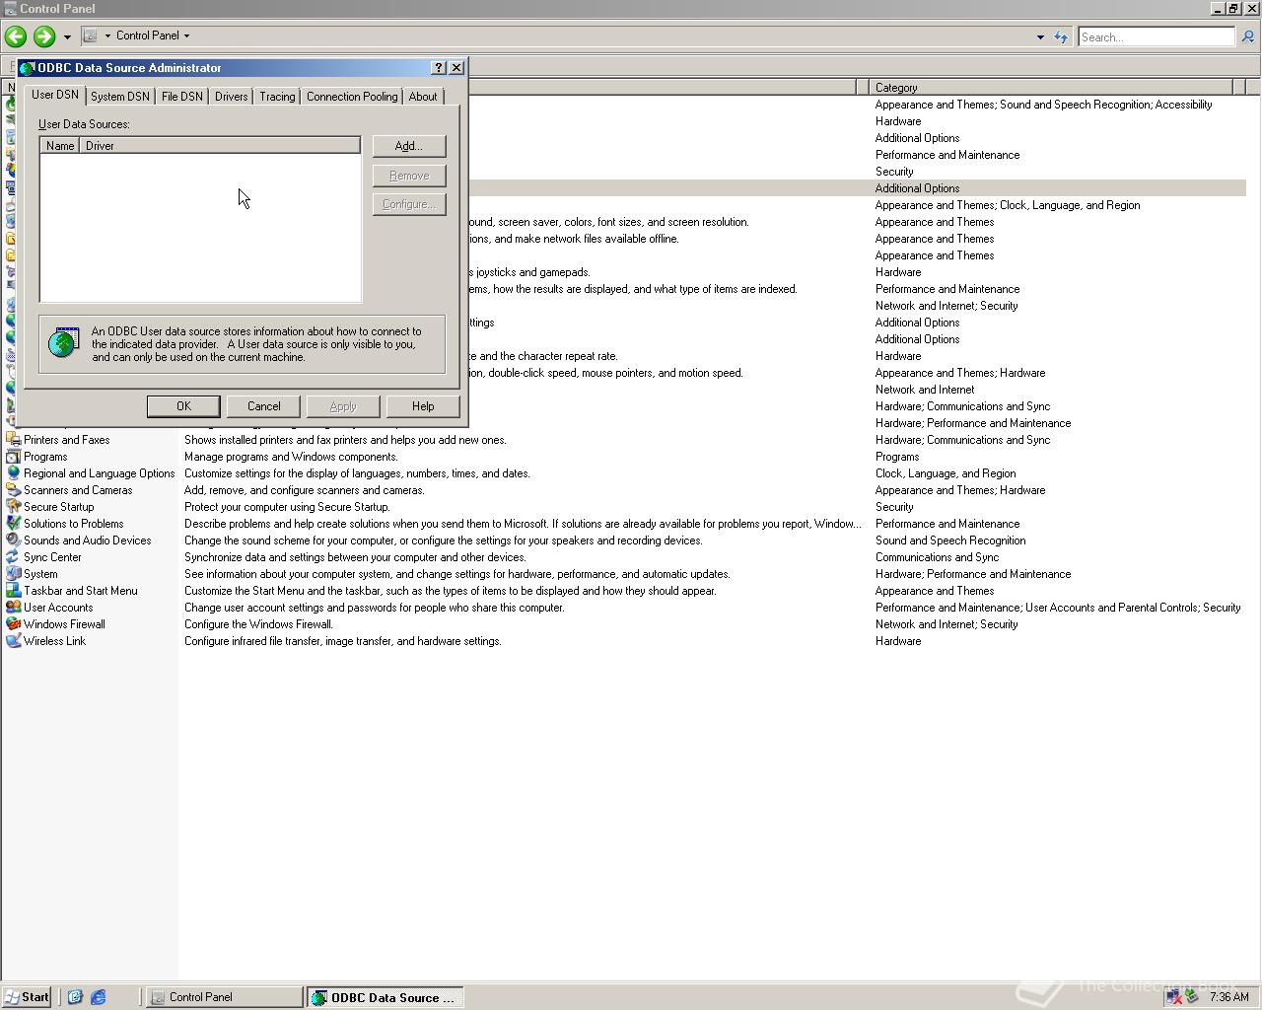Open Regional and Language Options icon
This screenshot has width=1262, height=1010.
pos(13,473)
